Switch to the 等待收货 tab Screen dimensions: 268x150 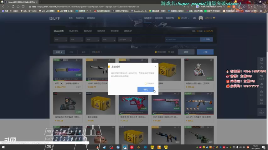coord(115,31)
